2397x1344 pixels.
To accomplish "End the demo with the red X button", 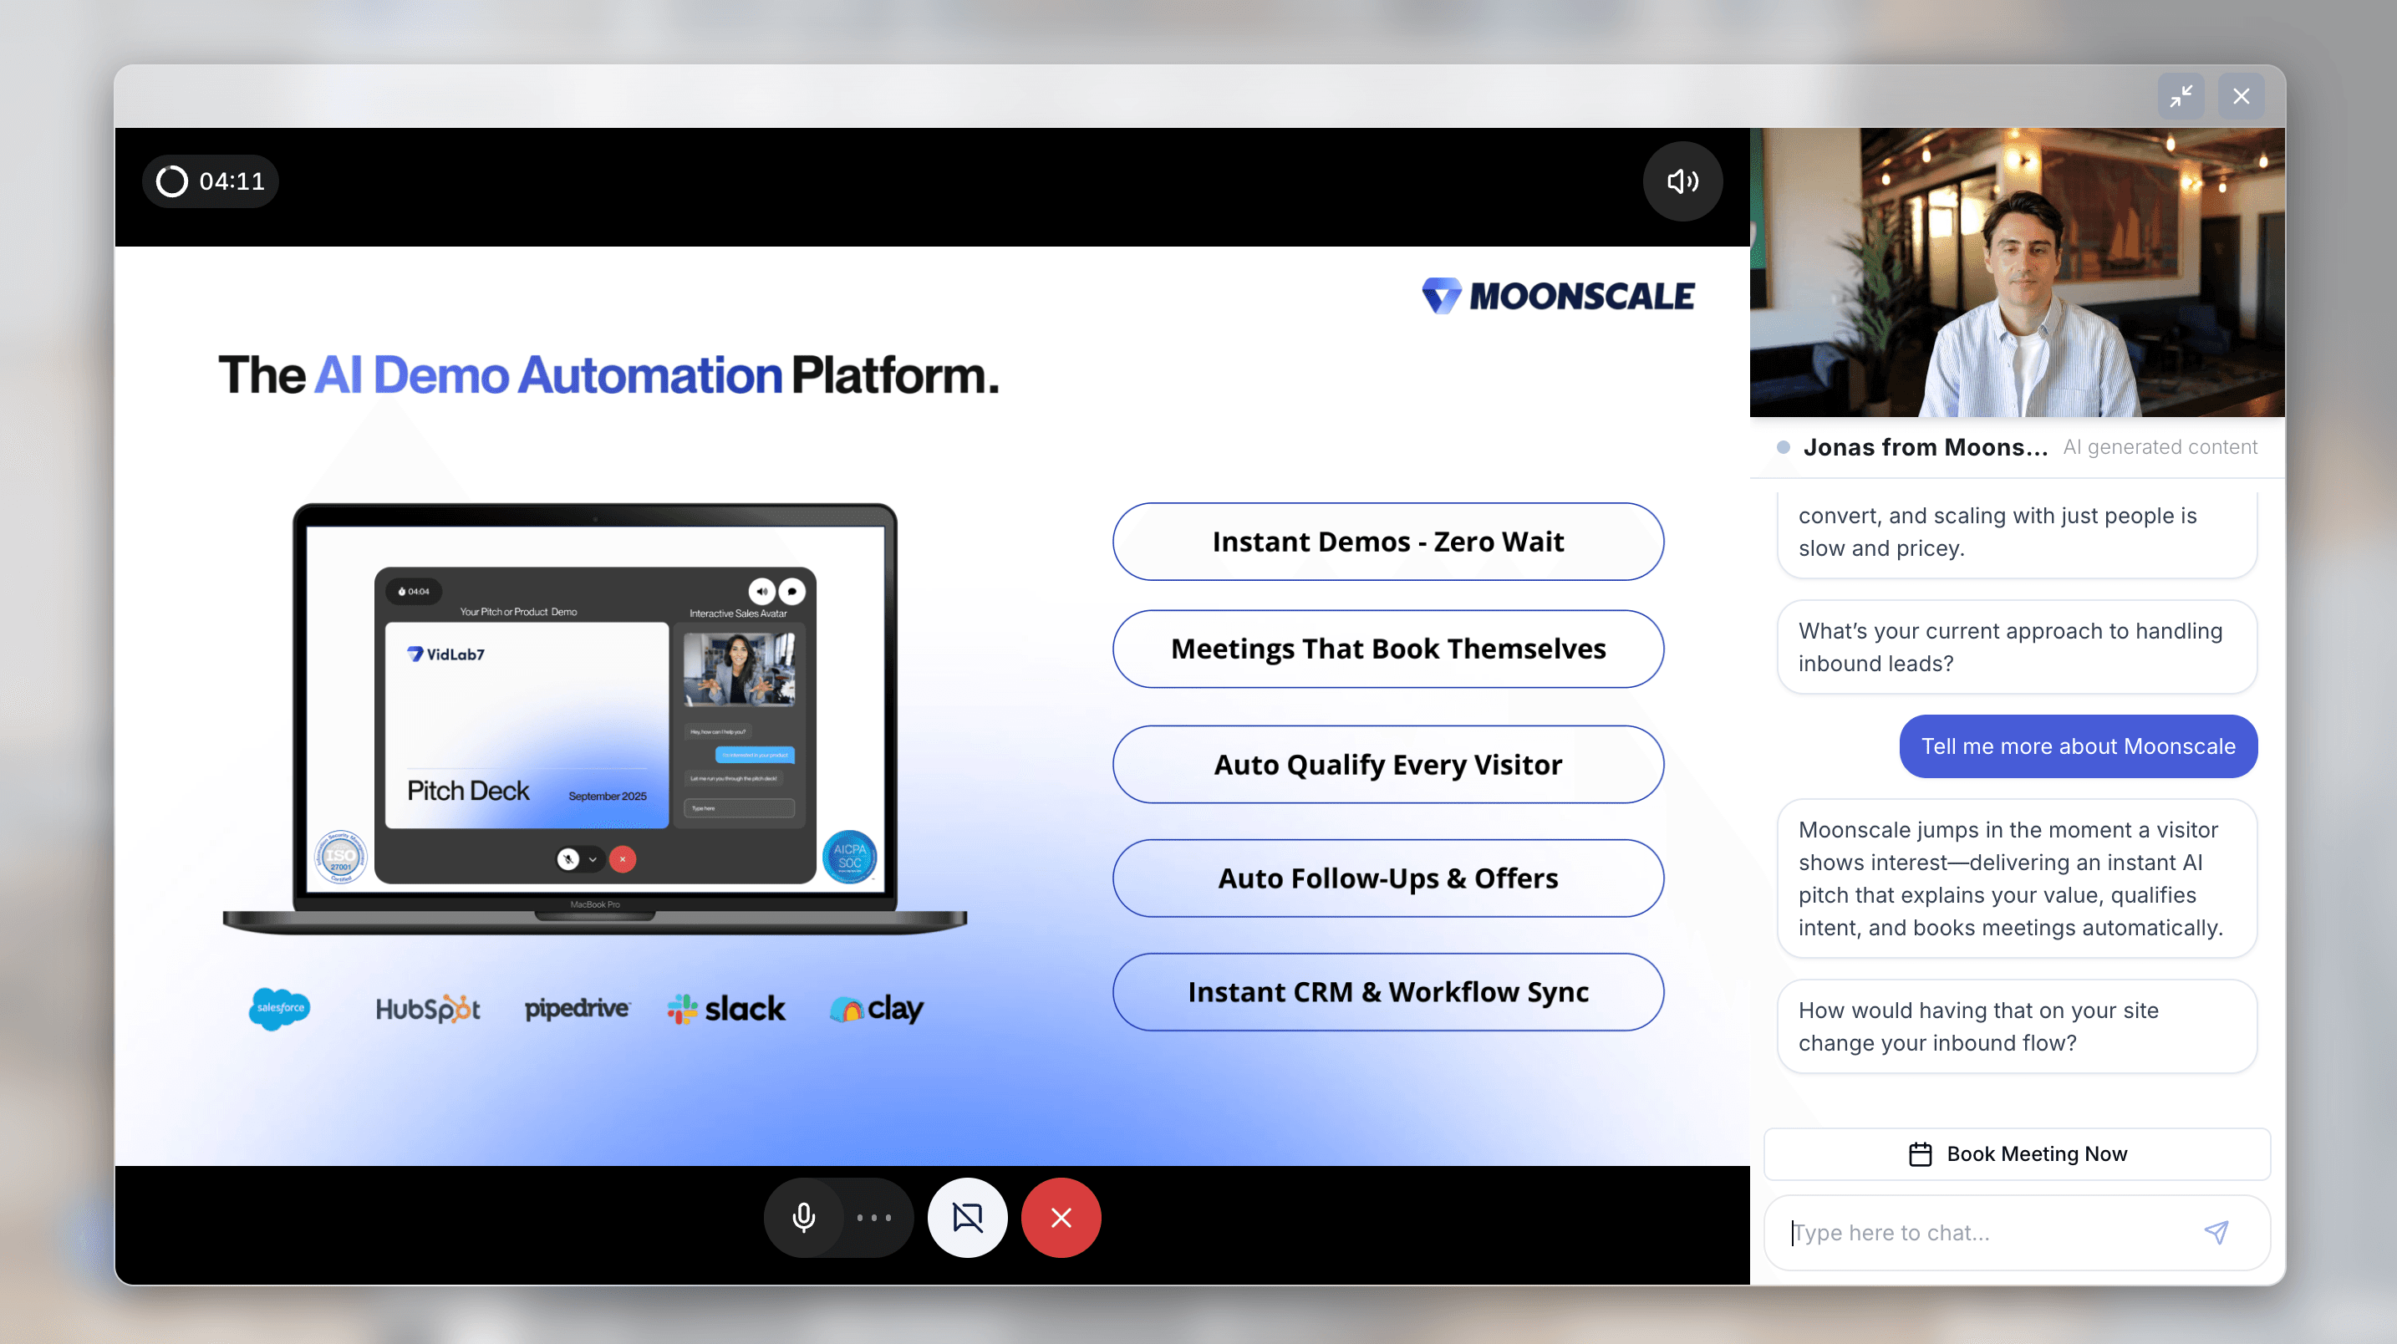I will 1061,1218.
